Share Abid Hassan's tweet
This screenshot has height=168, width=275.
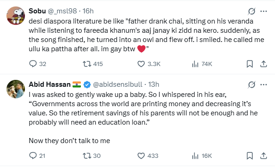point(263,156)
